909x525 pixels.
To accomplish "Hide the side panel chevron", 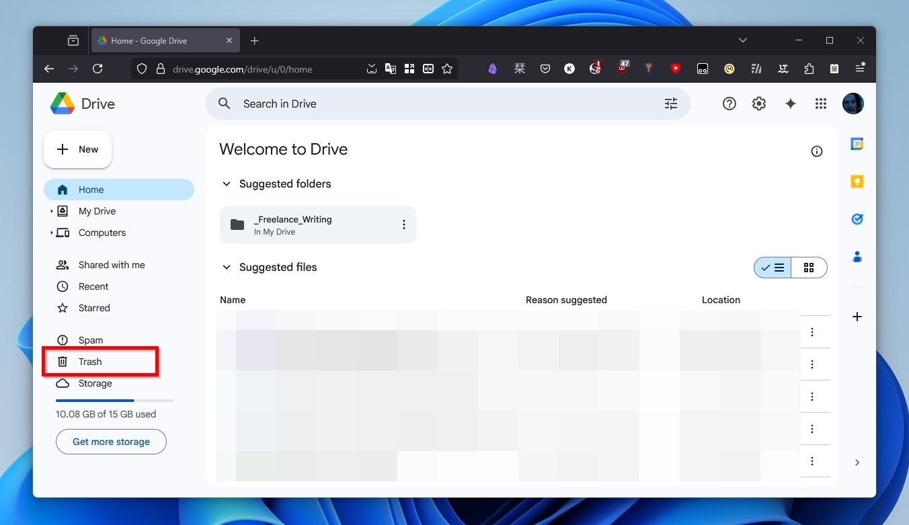I will 857,462.
